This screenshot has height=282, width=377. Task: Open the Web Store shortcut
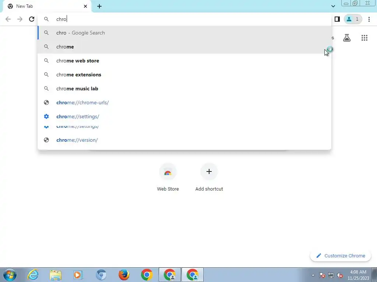(x=168, y=177)
